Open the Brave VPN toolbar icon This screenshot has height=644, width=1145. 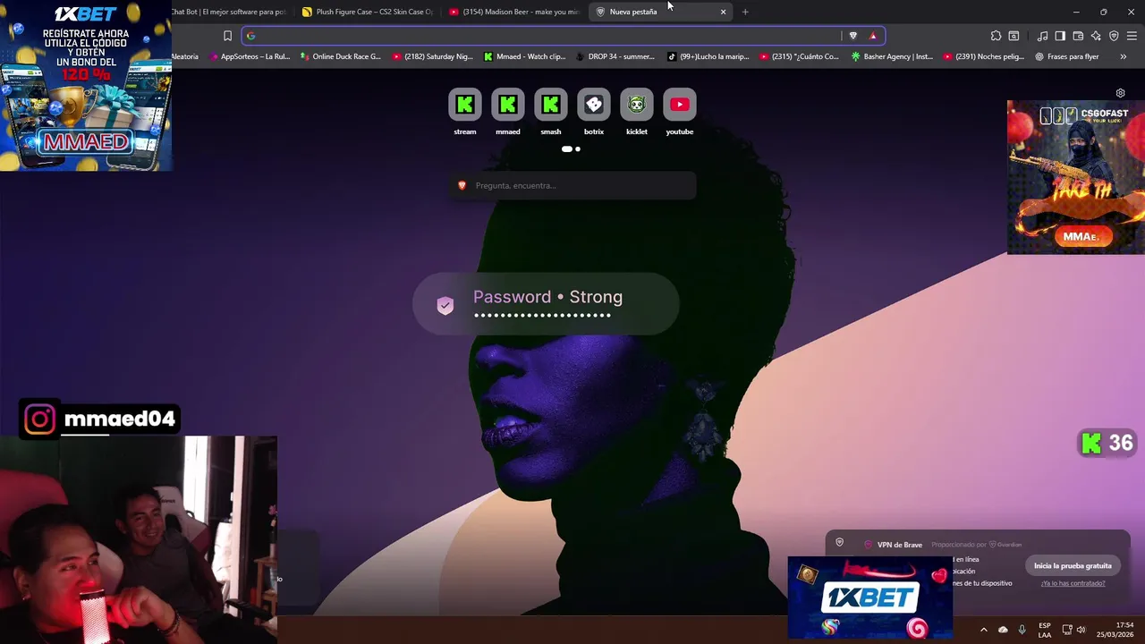(1114, 36)
